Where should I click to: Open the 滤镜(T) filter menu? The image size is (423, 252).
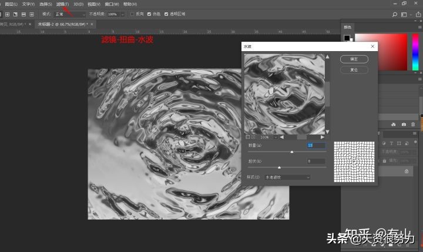click(62, 4)
